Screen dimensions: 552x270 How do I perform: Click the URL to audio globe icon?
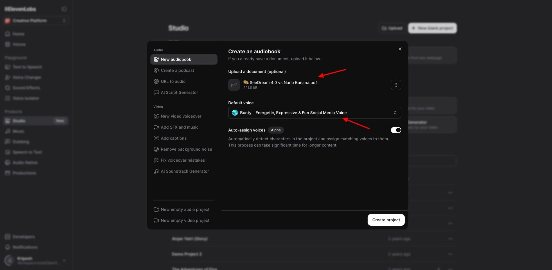pyautogui.click(x=156, y=81)
